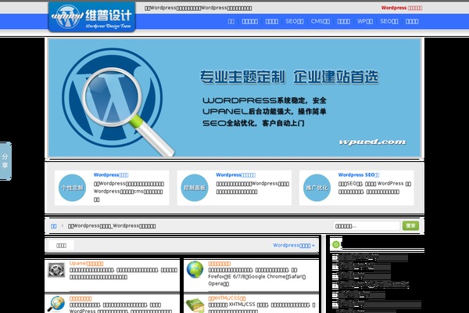The height and width of the screenshot is (313, 469).
Task: Focus the search input field
Action: (x=367, y=226)
